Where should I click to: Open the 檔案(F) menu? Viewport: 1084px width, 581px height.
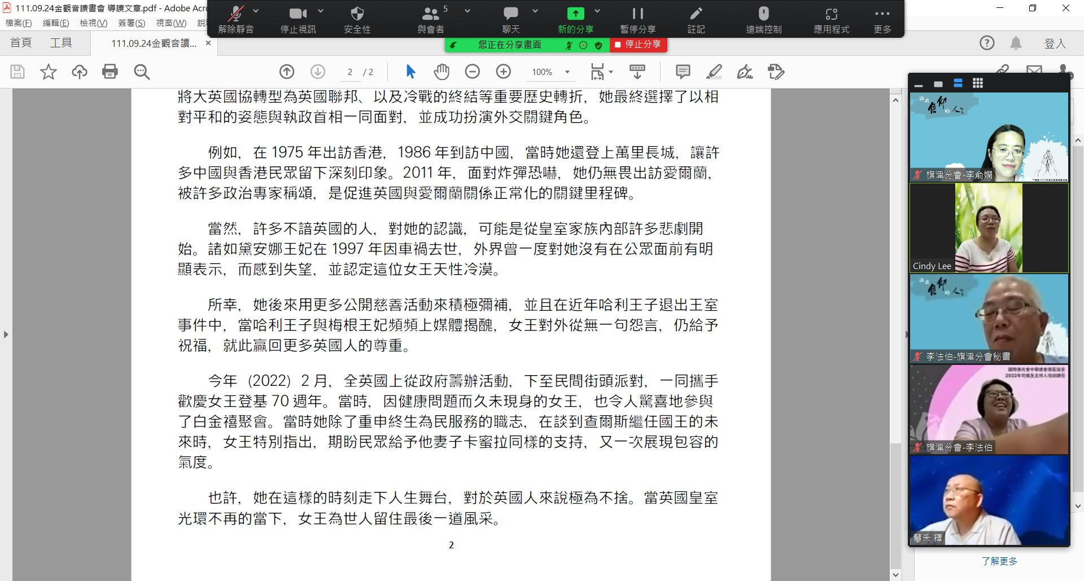19,23
